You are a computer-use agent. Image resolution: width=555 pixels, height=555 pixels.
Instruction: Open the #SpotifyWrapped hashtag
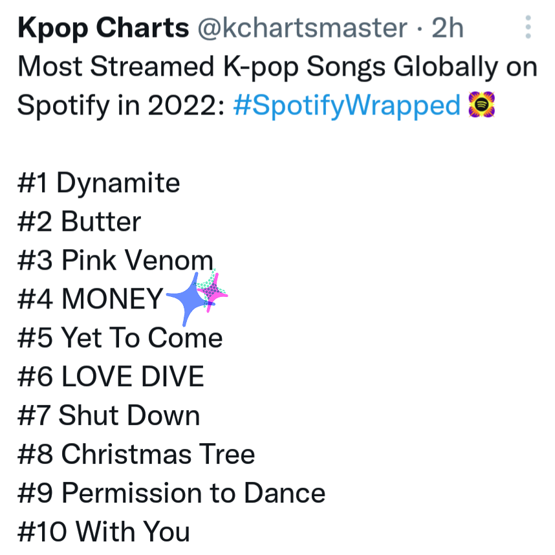point(347,105)
